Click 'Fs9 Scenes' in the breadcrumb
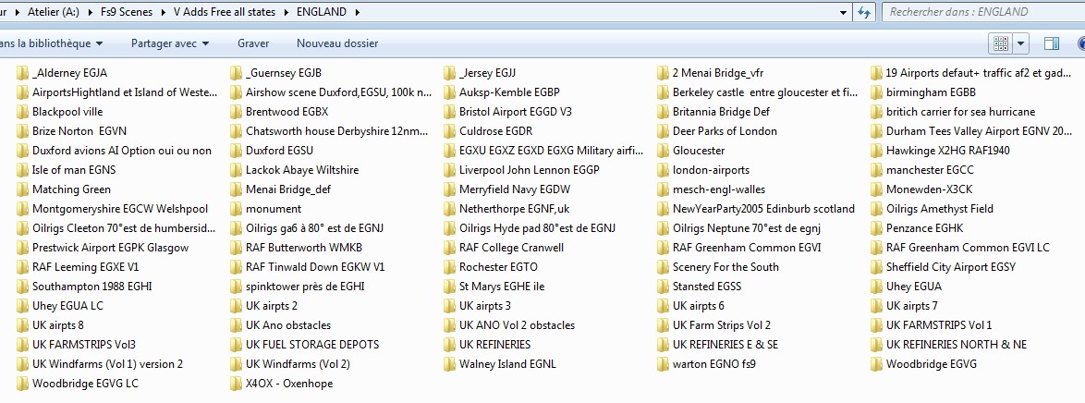This screenshot has height=403, width=1085. pyautogui.click(x=126, y=12)
